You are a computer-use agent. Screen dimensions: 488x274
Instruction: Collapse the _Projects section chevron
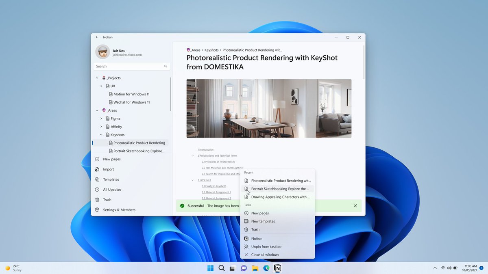coord(97,78)
